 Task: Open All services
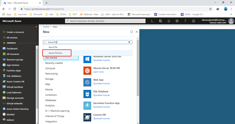(x=10, y=38)
